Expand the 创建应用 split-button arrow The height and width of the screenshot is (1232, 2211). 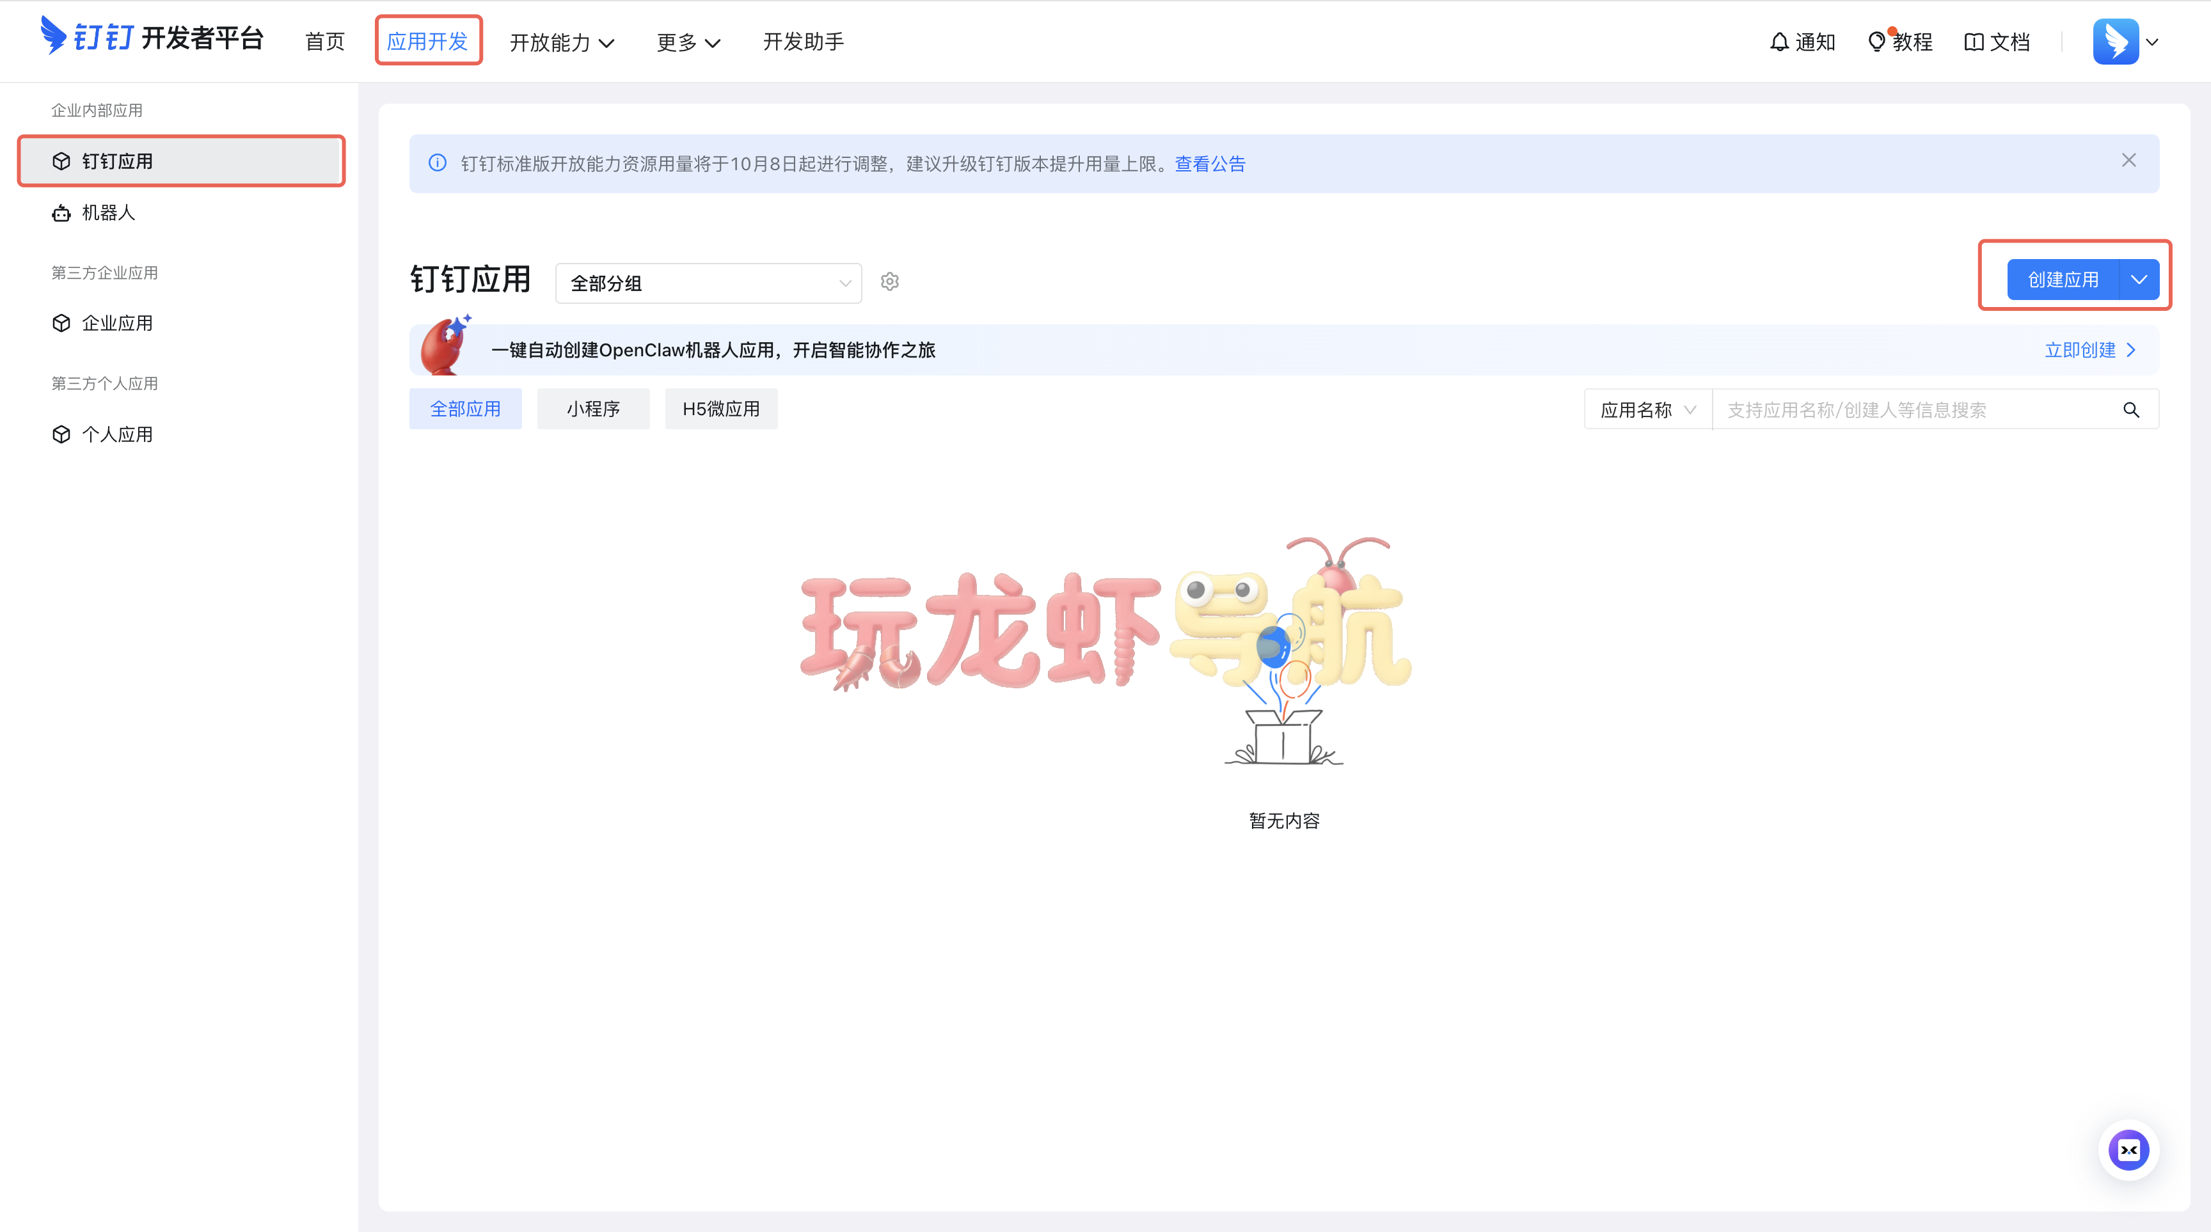click(2139, 280)
